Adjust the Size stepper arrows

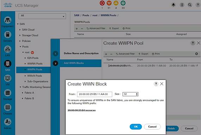(x=137, y=94)
